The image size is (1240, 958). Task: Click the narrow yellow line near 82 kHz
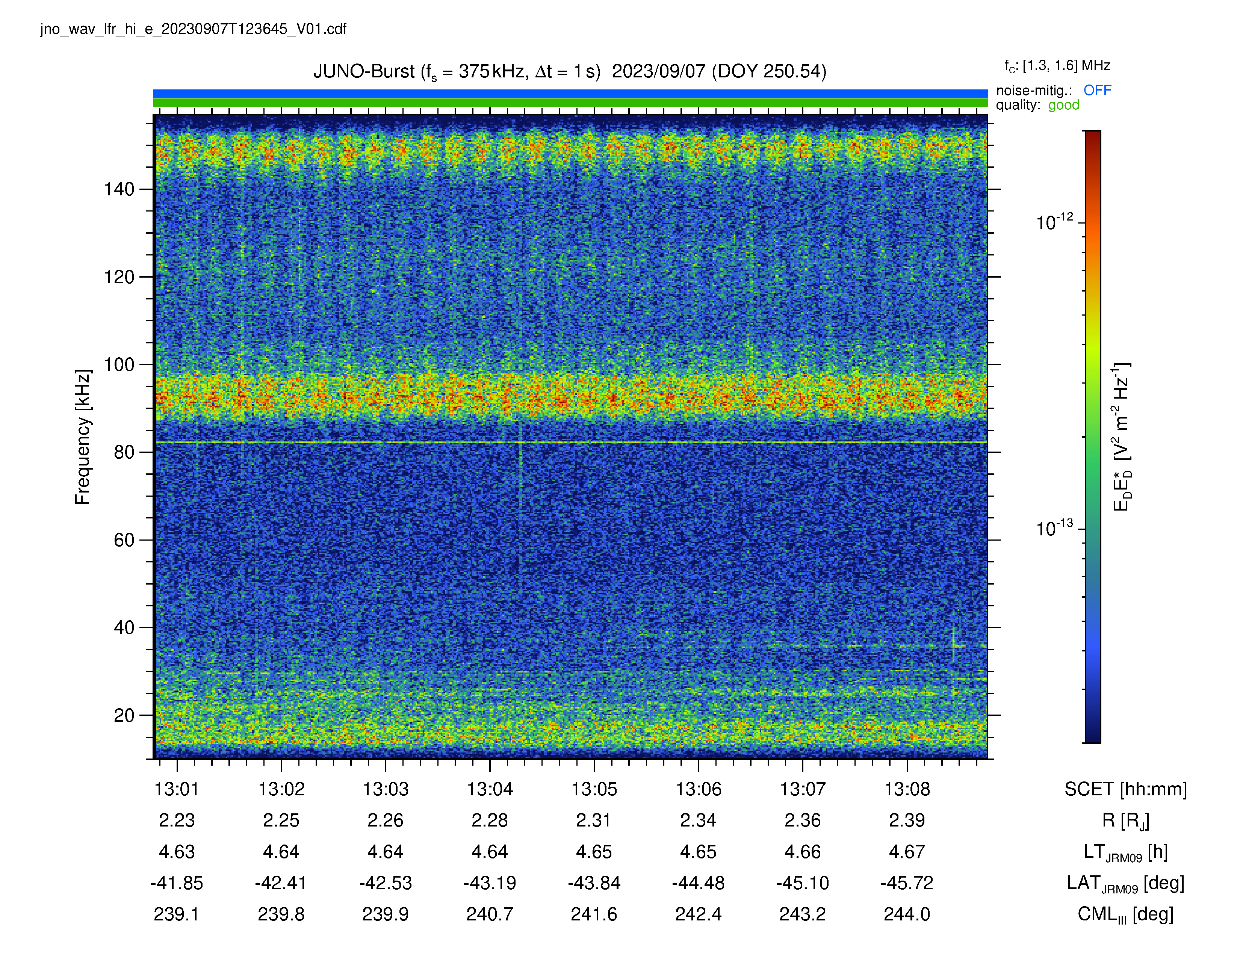coord(570,441)
